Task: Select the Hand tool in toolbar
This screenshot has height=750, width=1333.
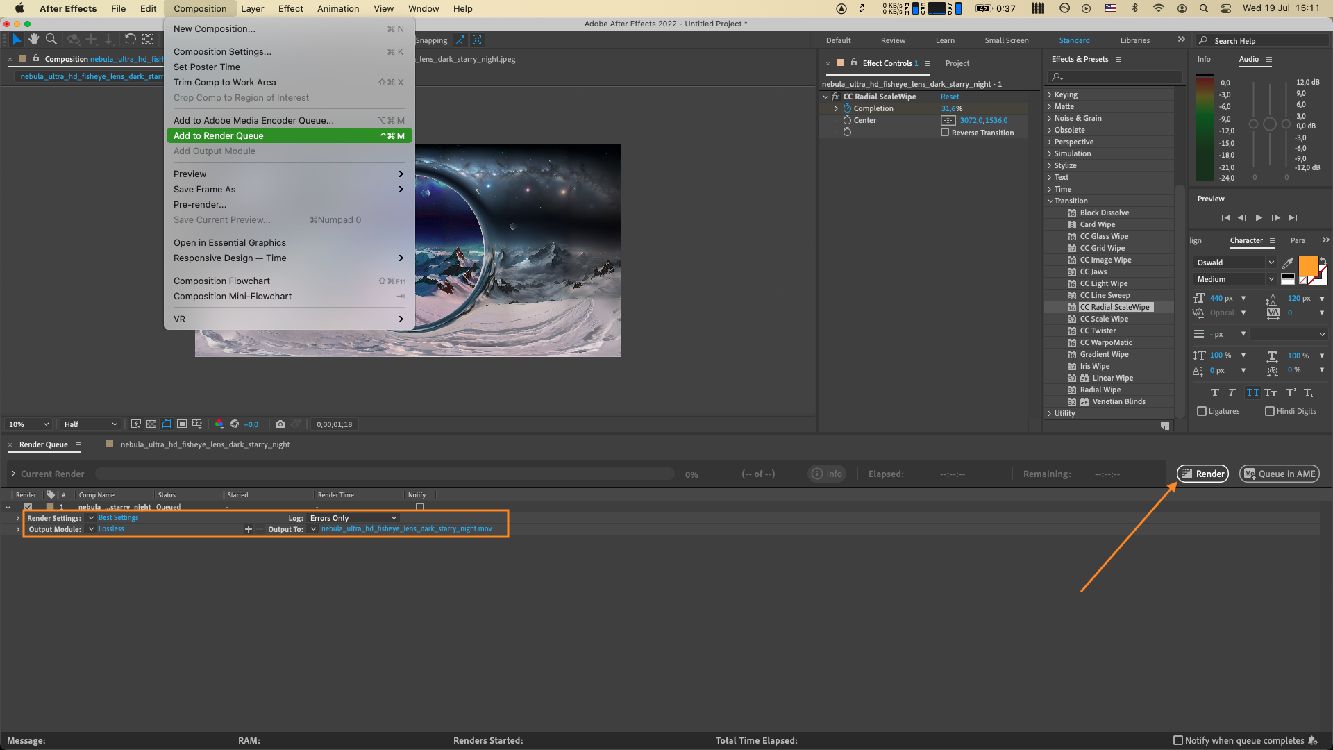Action: 33,40
